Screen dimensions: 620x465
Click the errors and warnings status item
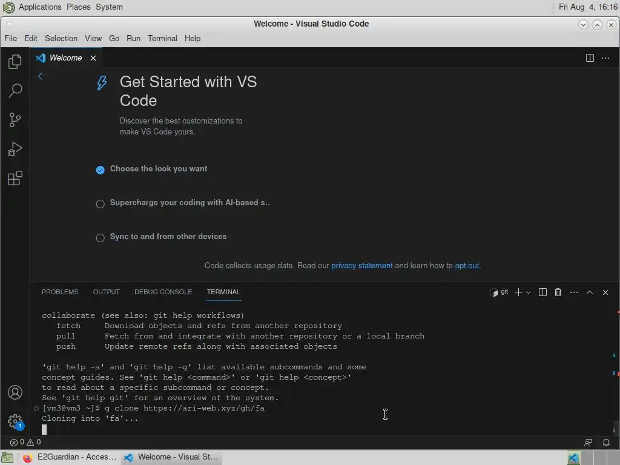[25, 442]
